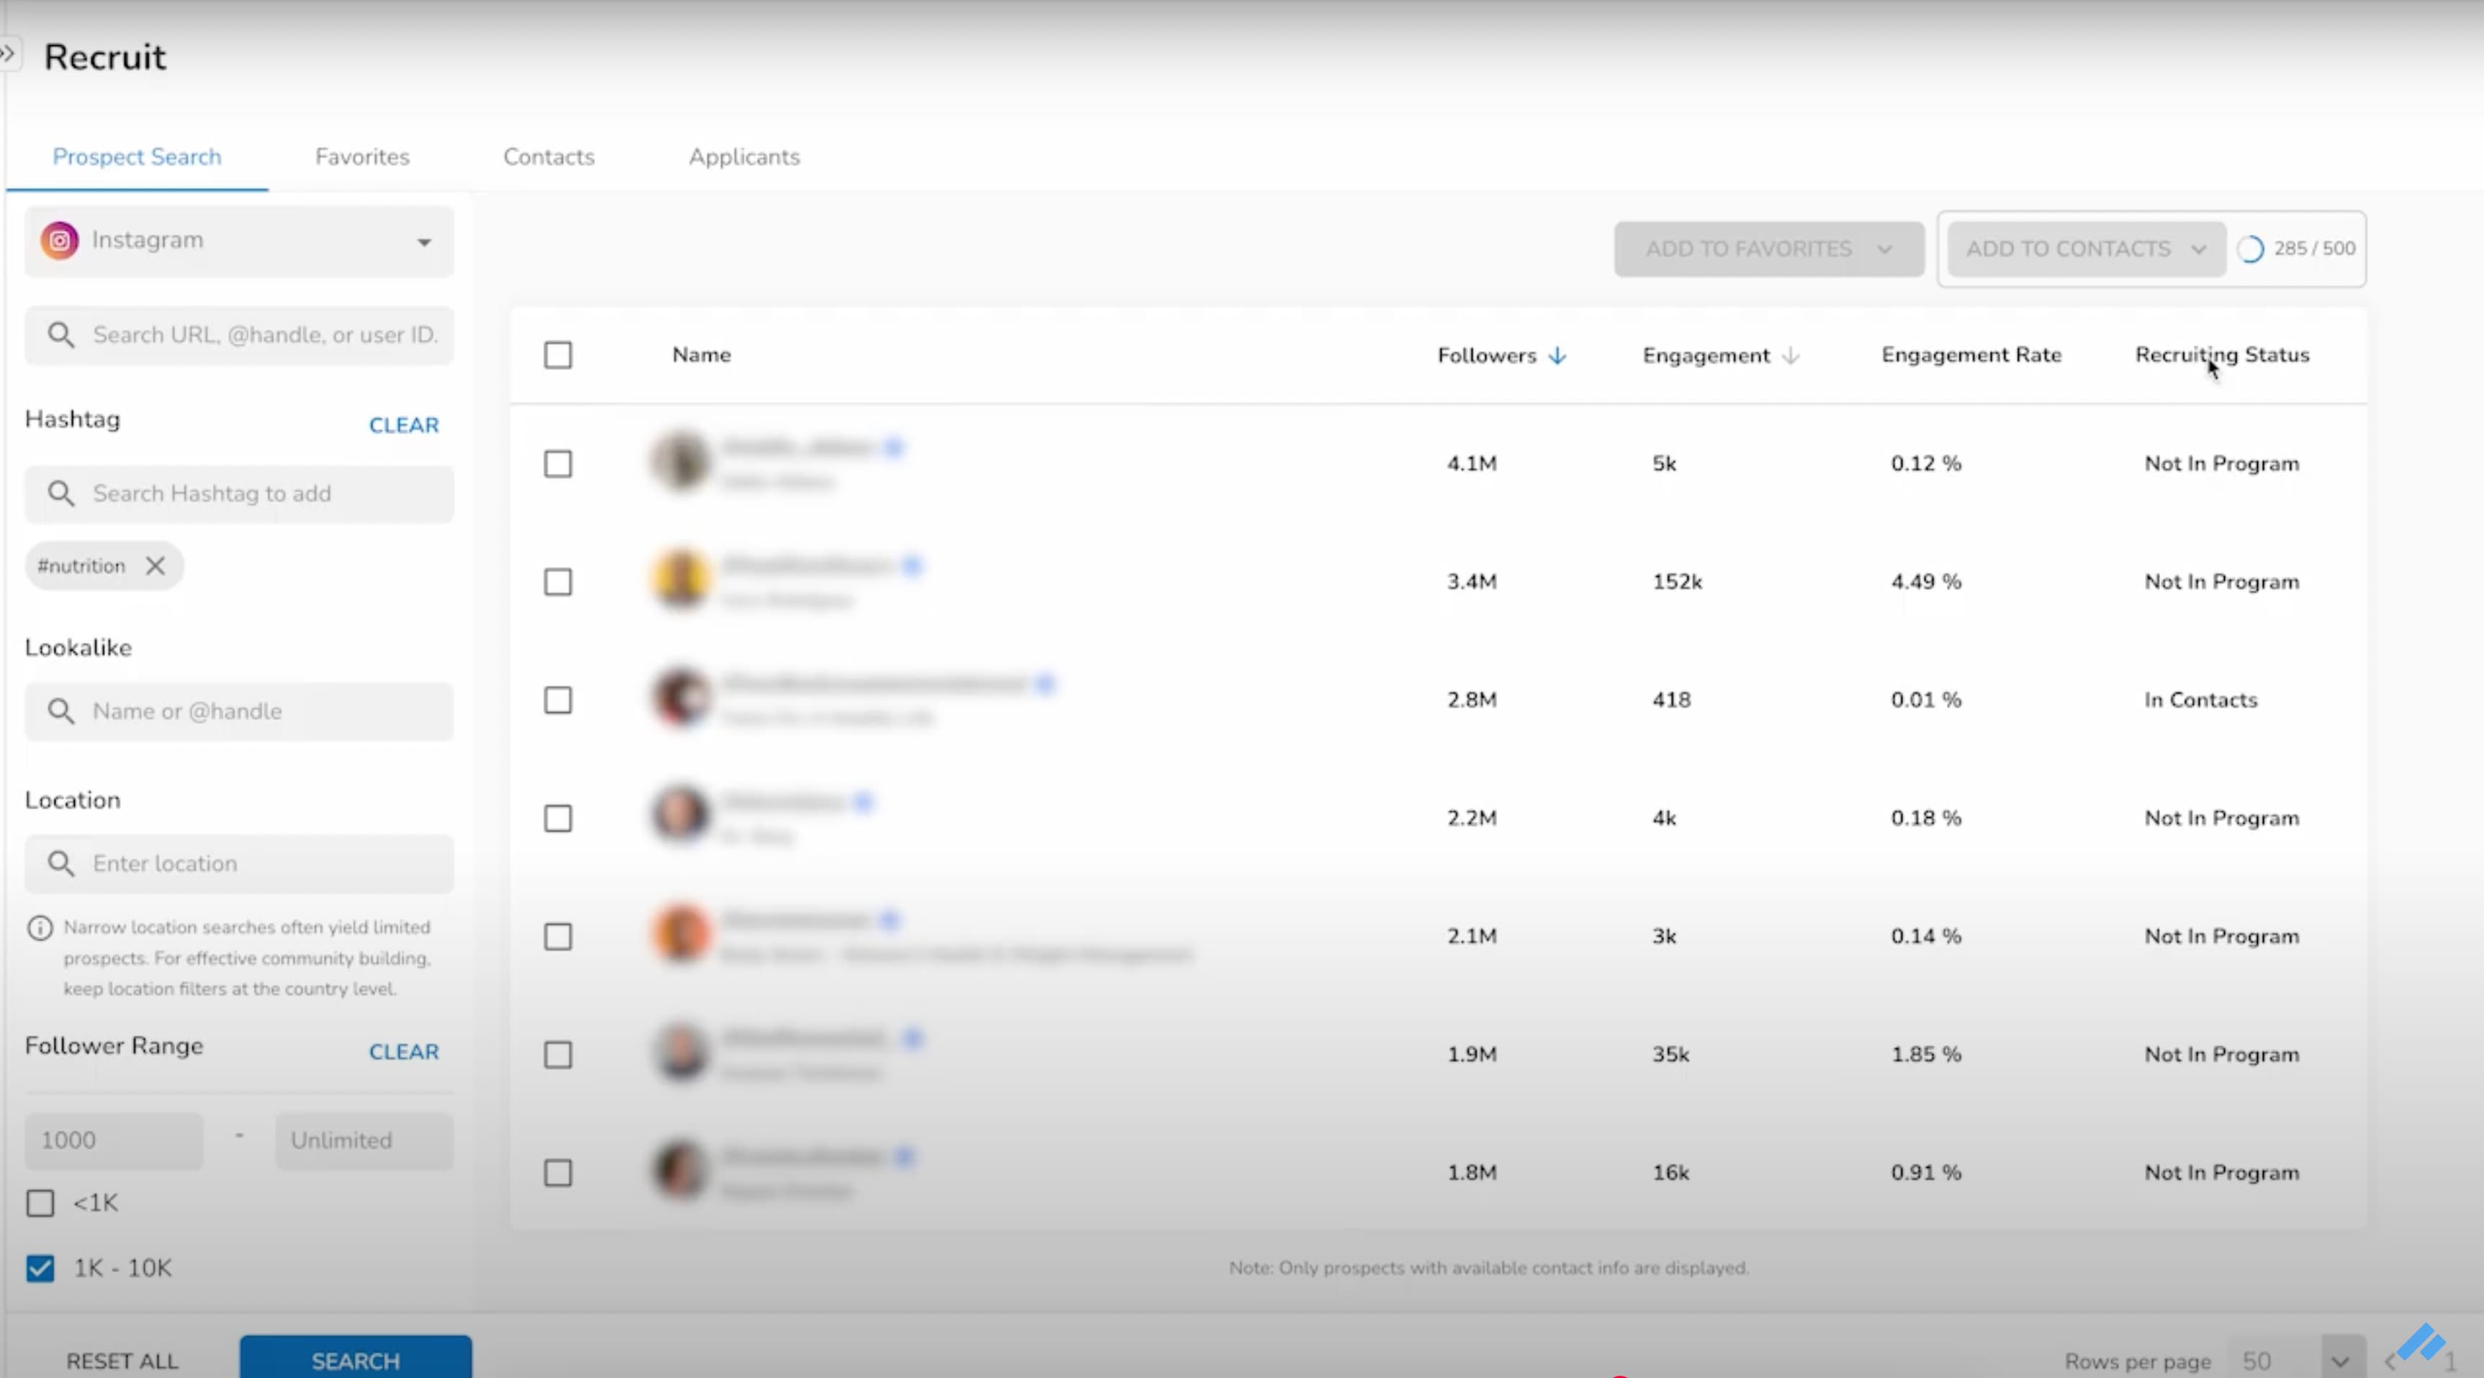Open the Applicants tab
Image resolution: width=2484 pixels, height=1378 pixels.
pyautogui.click(x=744, y=157)
